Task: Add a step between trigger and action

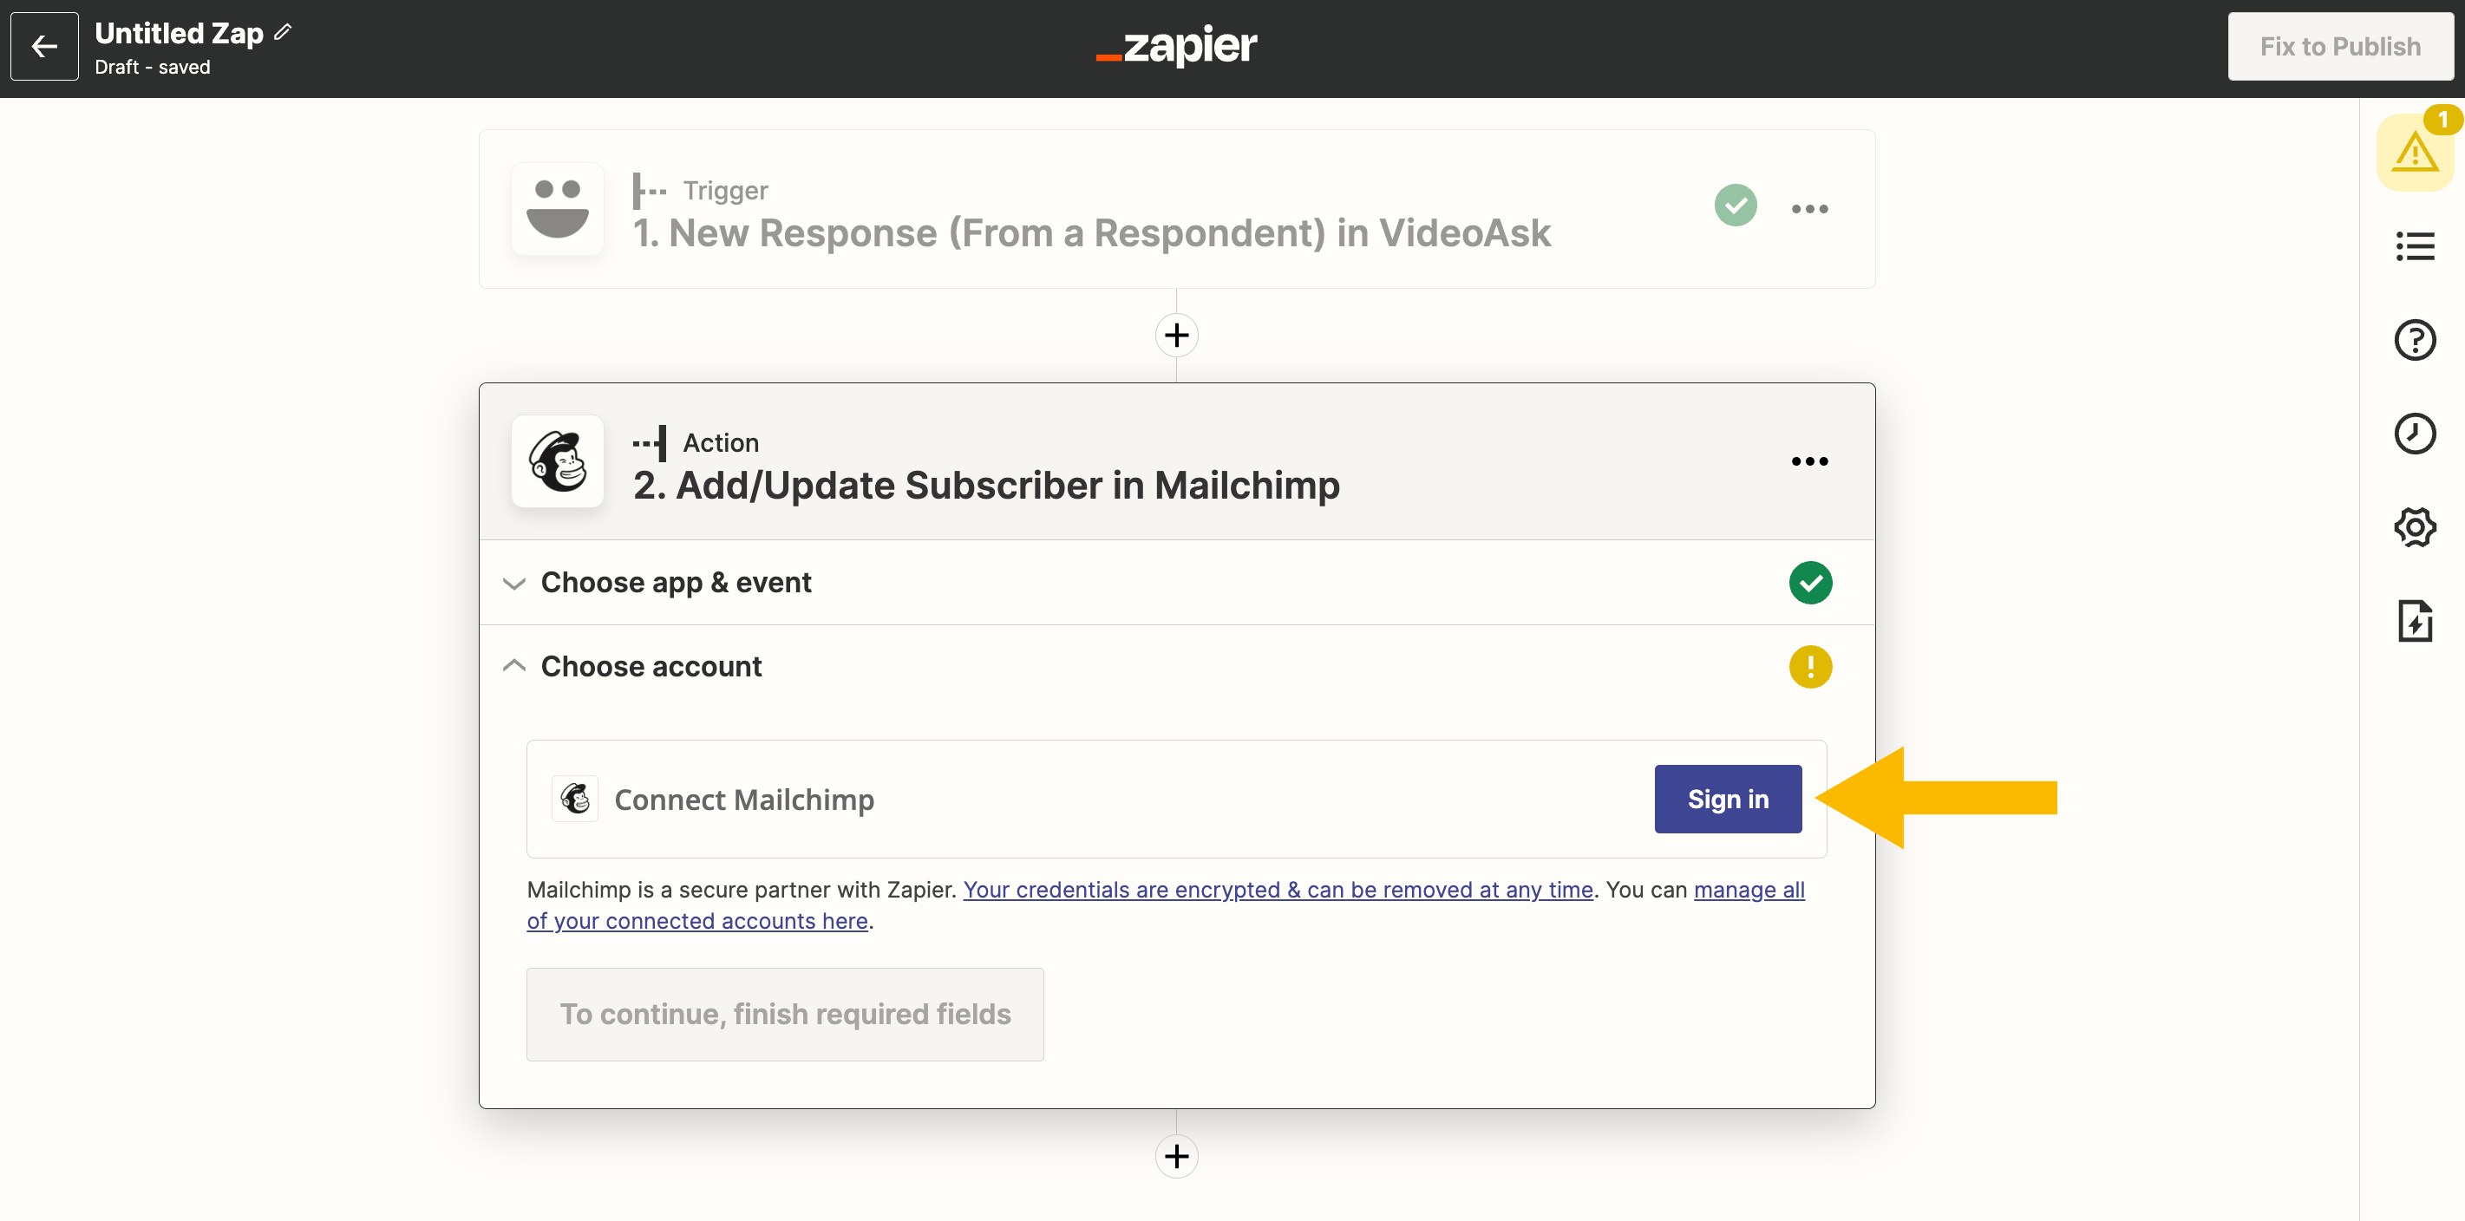Action: pos(1177,335)
